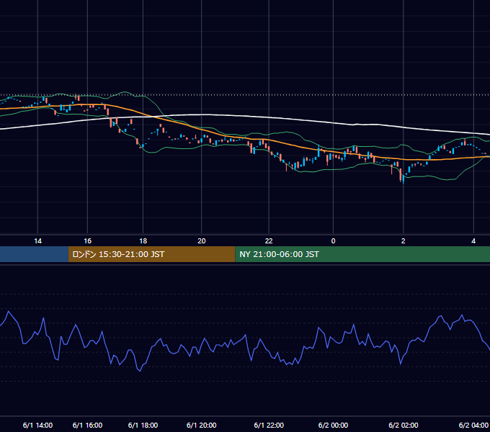Click the 4 hour label on price chart axis
This screenshot has width=490, height=432.
(473, 241)
